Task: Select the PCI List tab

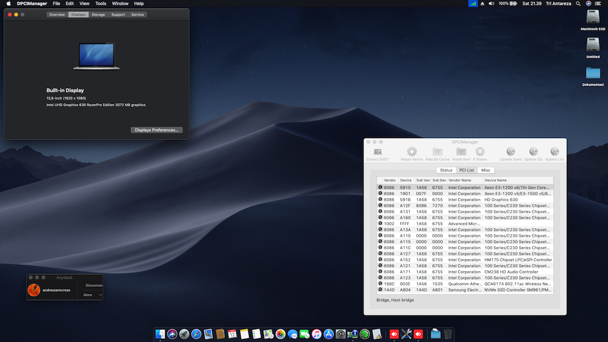Action: point(467,170)
